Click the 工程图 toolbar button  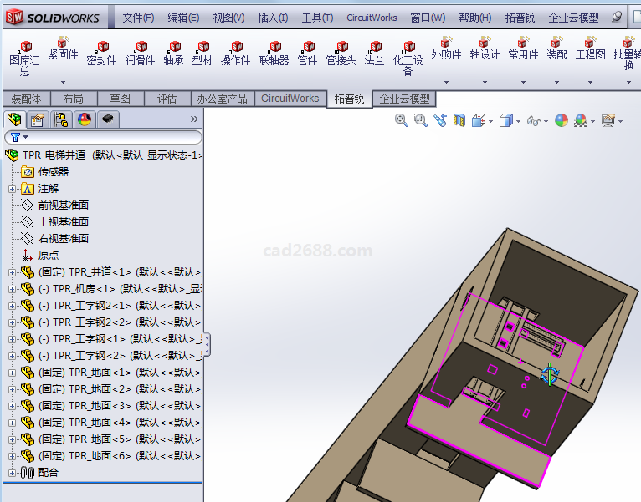click(x=590, y=53)
